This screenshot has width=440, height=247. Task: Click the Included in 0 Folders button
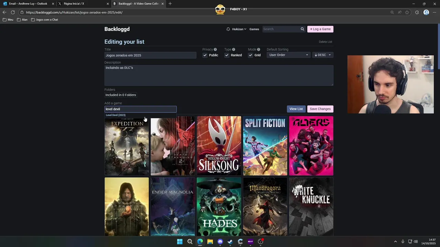click(x=121, y=95)
